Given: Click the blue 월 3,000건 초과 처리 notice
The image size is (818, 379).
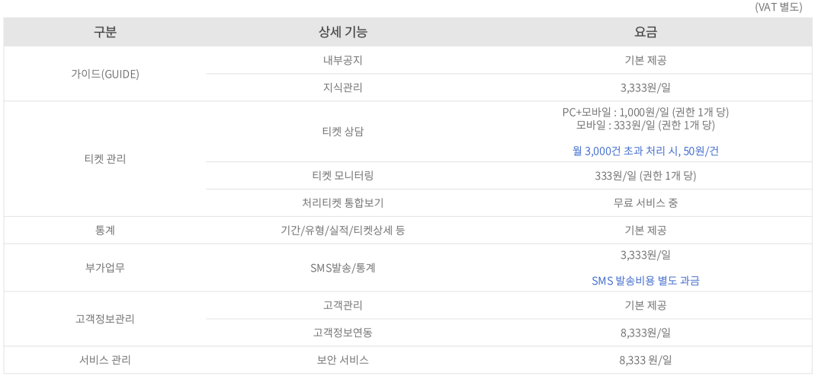Looking at the screenshot, I should point(645,151).
